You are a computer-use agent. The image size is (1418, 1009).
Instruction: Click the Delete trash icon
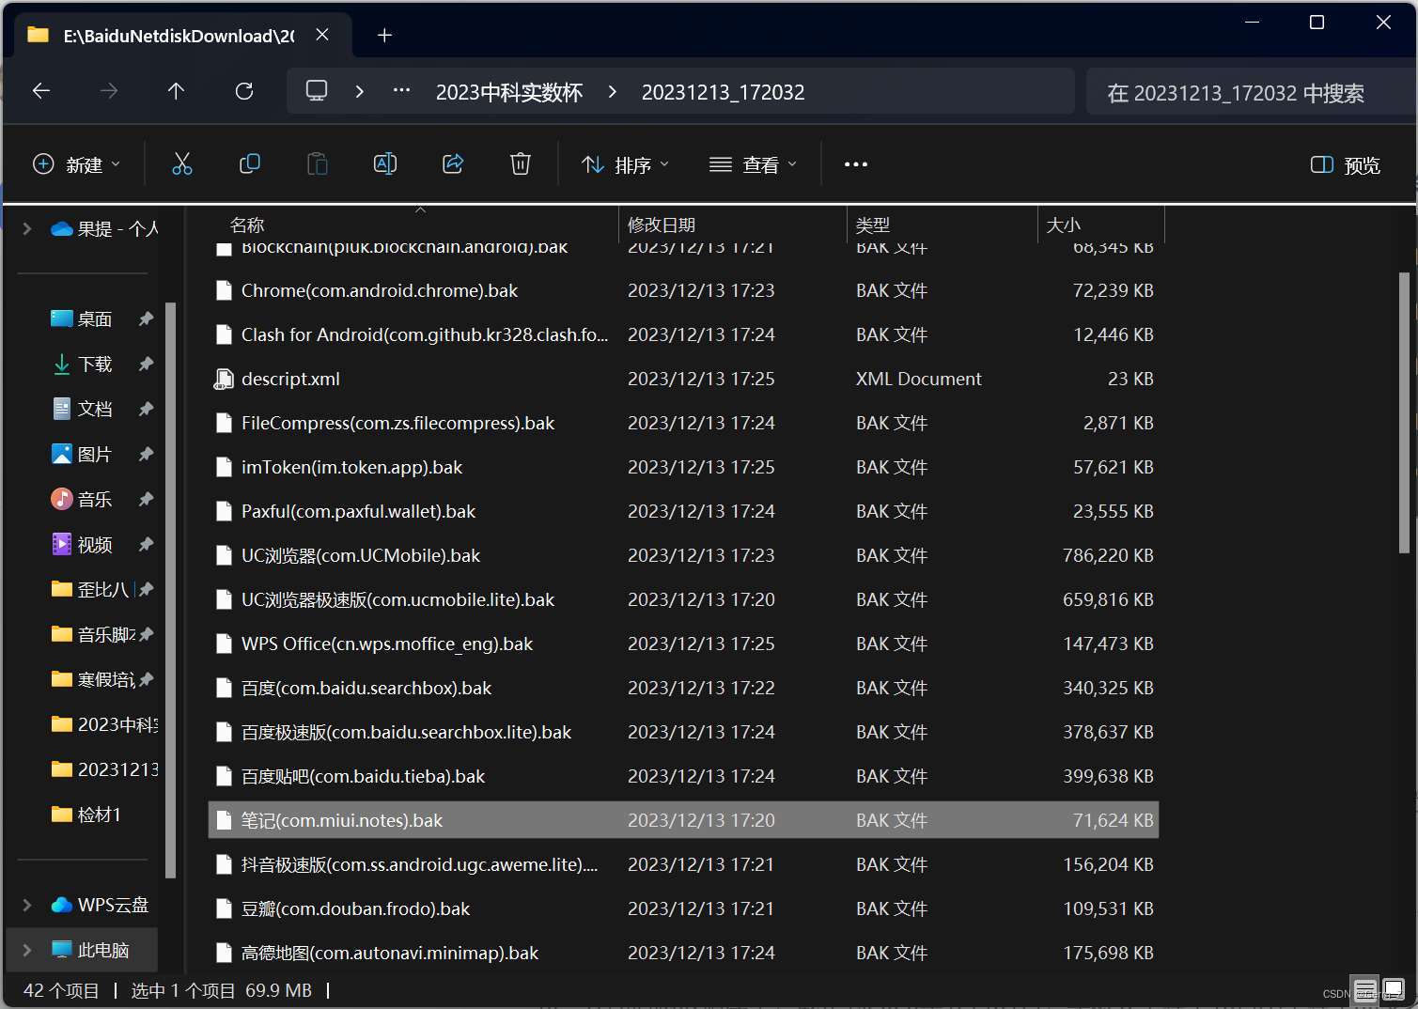(521, 164)
